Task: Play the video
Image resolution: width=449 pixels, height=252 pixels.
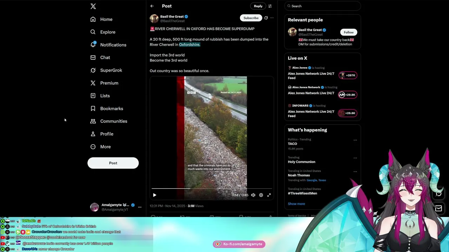Action: [155, 195]
